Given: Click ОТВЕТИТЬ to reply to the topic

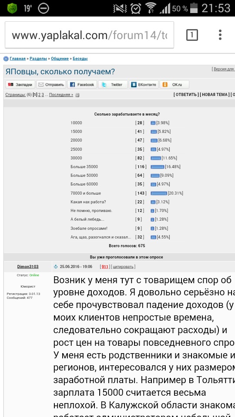Looking at the screenshot, I should (x=186, y=95).
